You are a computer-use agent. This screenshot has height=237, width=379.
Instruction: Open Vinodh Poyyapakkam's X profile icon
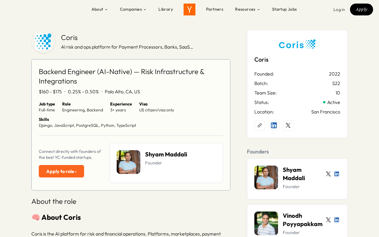pyautogui.click(x=328, y=220)
